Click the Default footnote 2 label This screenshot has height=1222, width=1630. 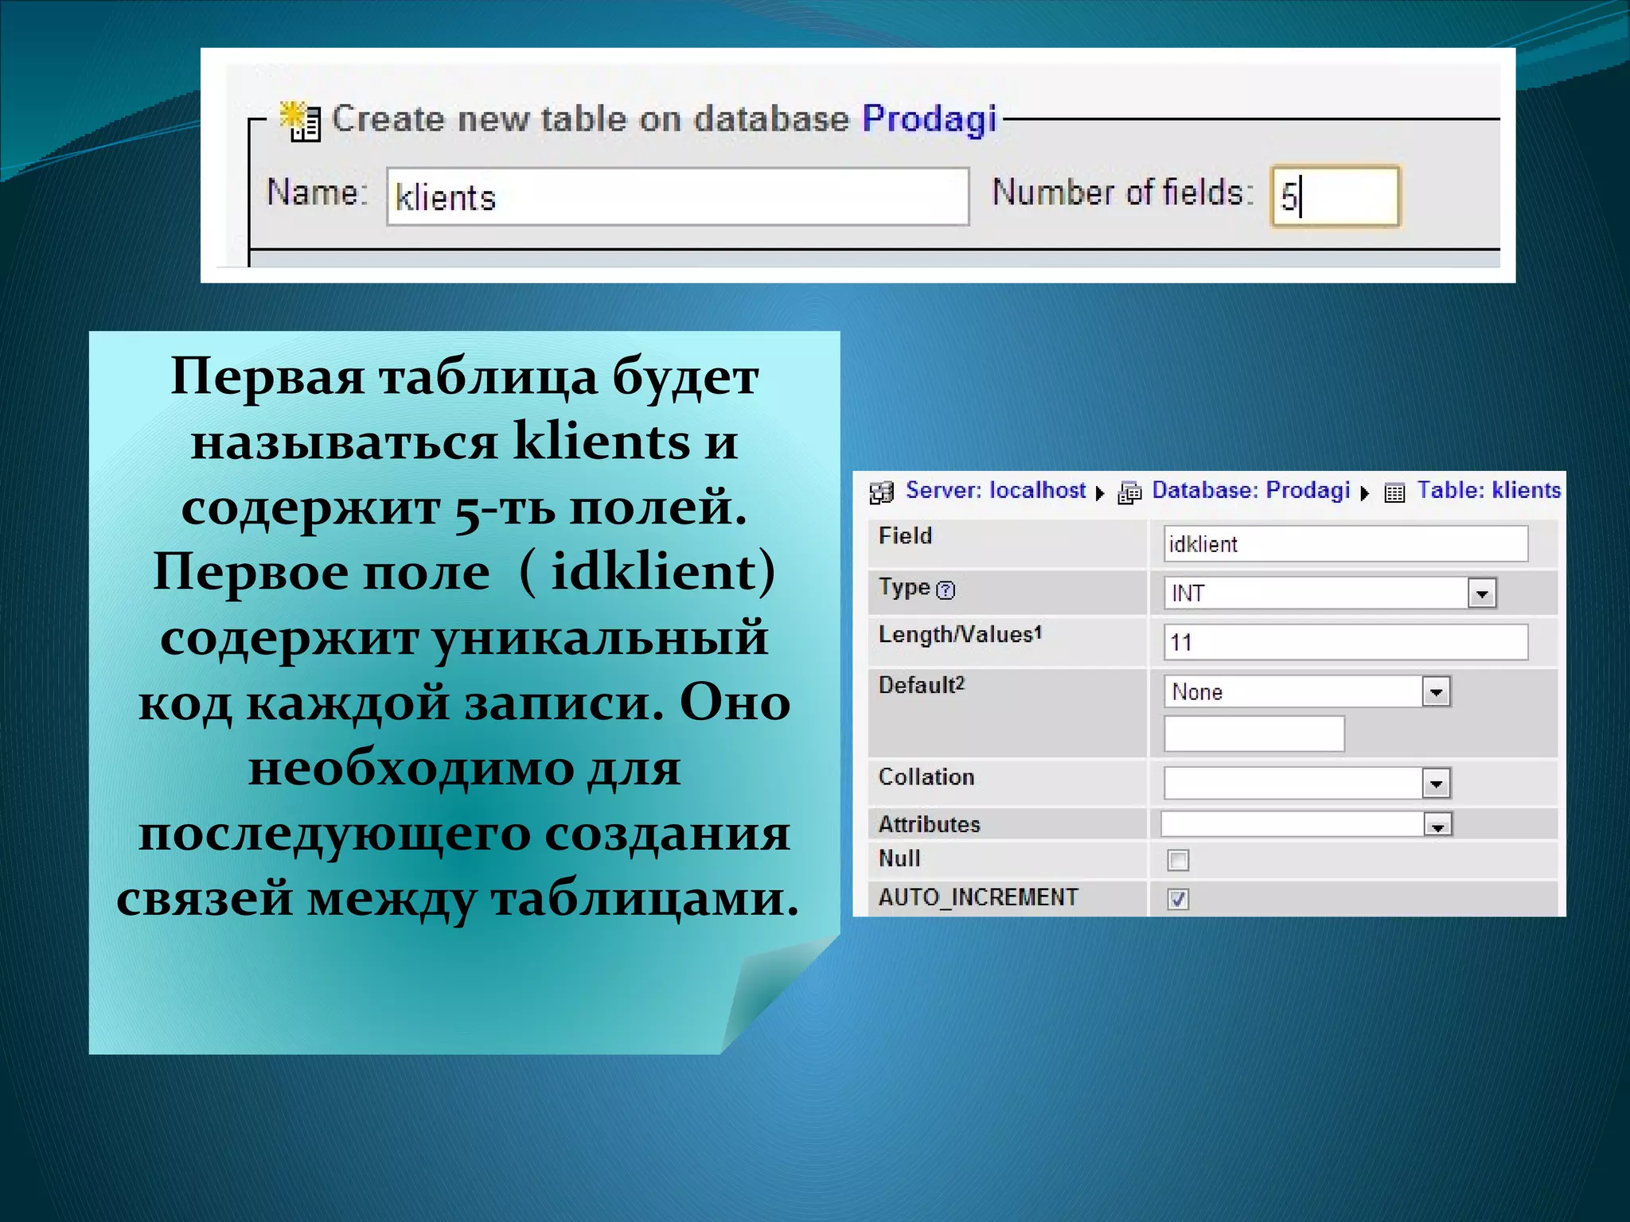922,685
